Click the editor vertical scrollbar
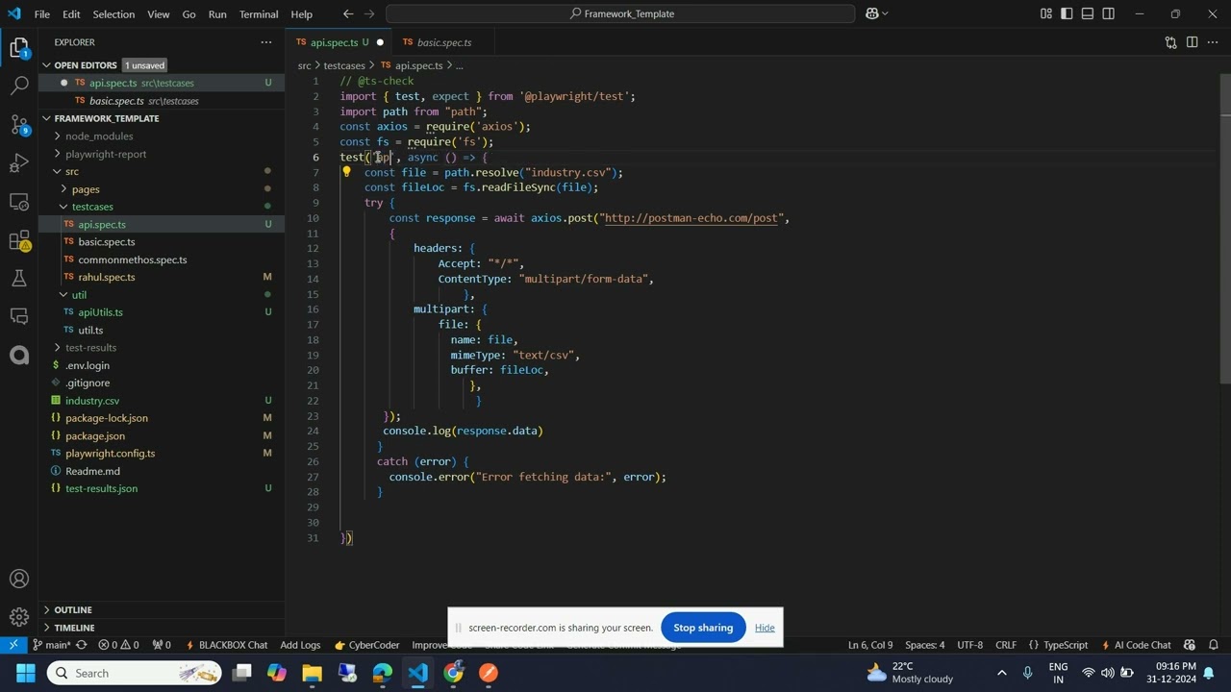The height and width of the screenshot is (692, 1231). (1224, 231)
